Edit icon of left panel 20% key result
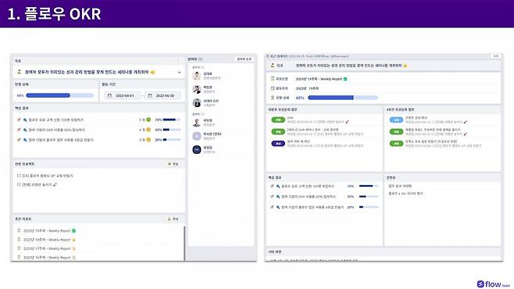Screen dimensions: 514x289 point(19,140)
